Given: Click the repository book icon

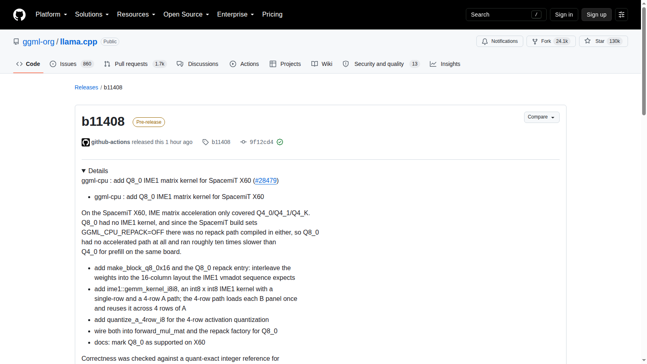Looking at the screenshot, I should coord(16,42).
